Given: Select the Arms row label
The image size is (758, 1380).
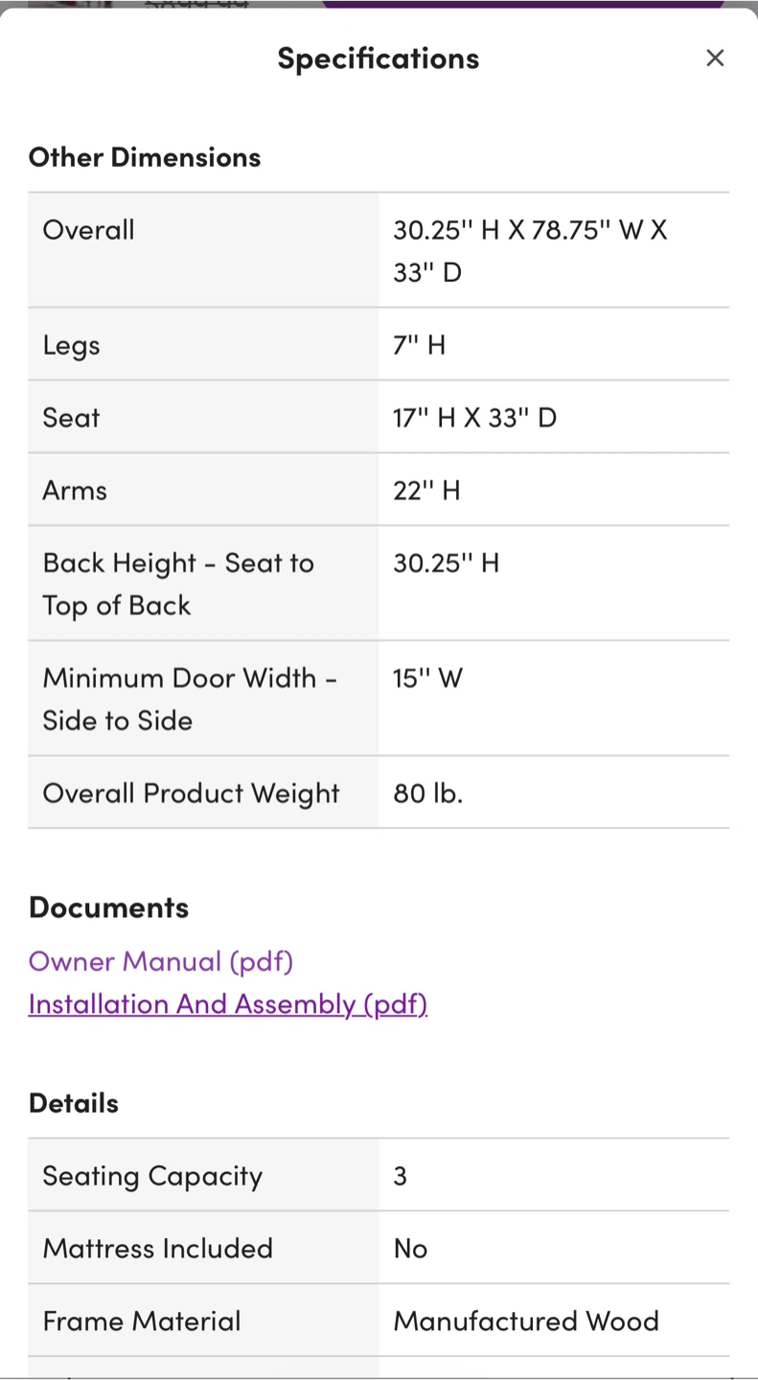Looking at the screenshot, I should 75,491.
